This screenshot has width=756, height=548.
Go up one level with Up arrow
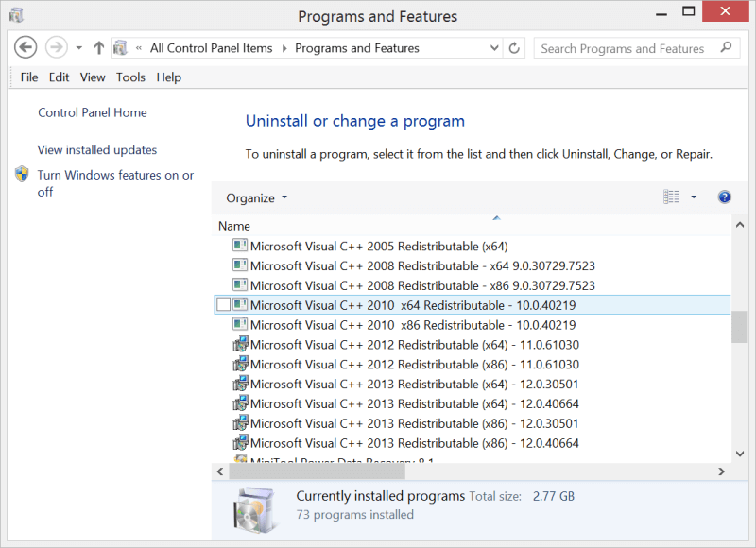99,48
